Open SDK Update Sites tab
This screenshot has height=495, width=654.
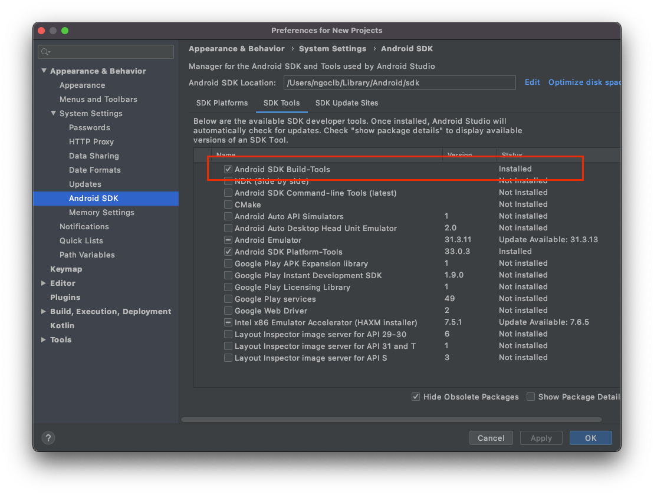pyautogui.click(x=347, y=103)
